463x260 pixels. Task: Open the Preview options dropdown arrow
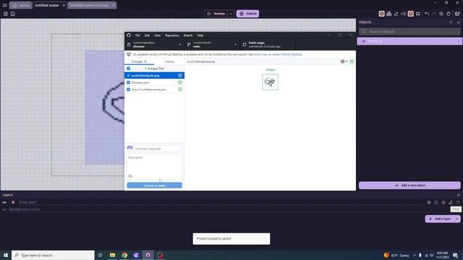pyautogui.click(x=231, y=14)
